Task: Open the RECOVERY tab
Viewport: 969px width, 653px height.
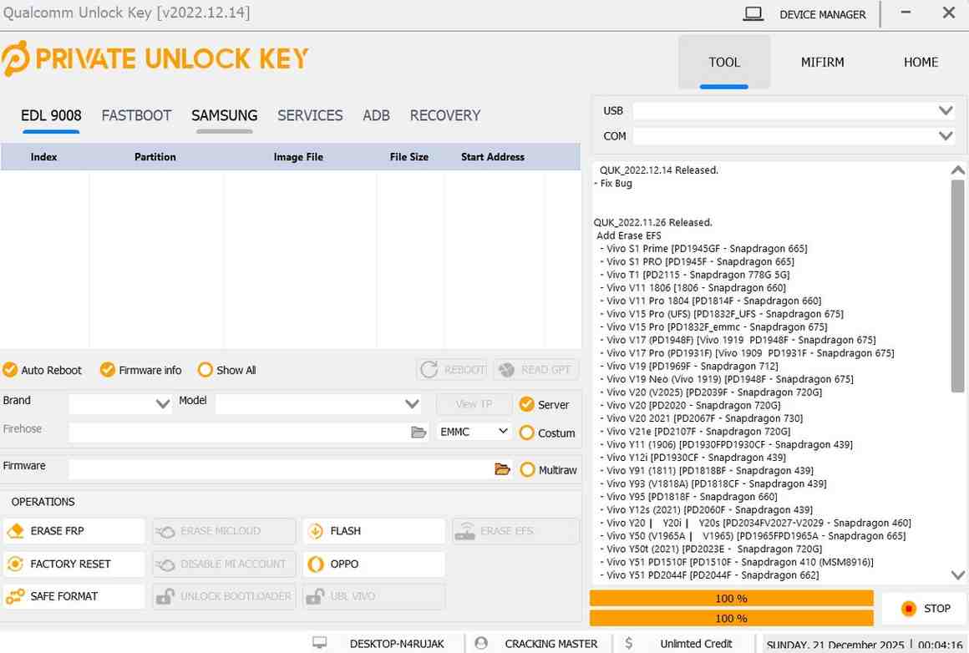Action: tap(445, 115)
